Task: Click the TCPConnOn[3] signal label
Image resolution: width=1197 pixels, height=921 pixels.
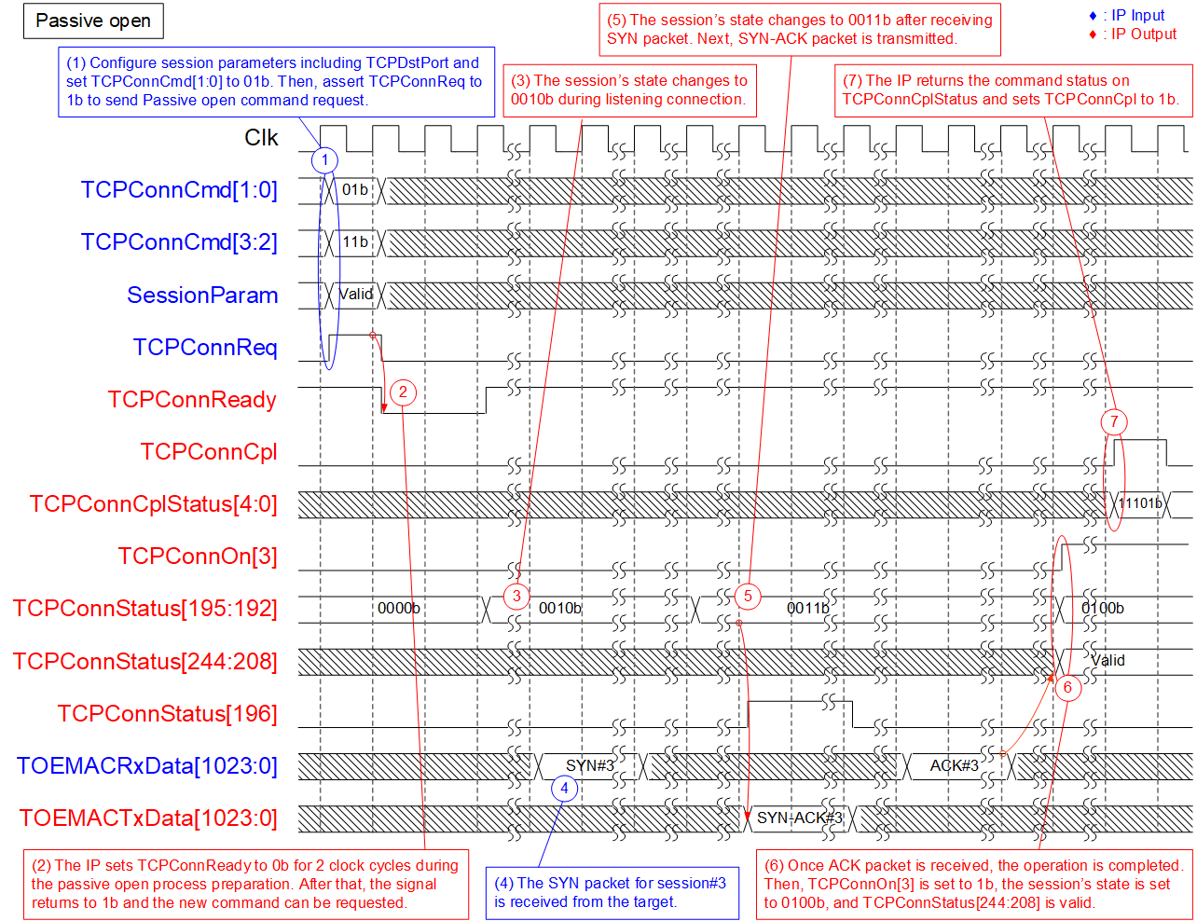Action: tap(198, 557)
